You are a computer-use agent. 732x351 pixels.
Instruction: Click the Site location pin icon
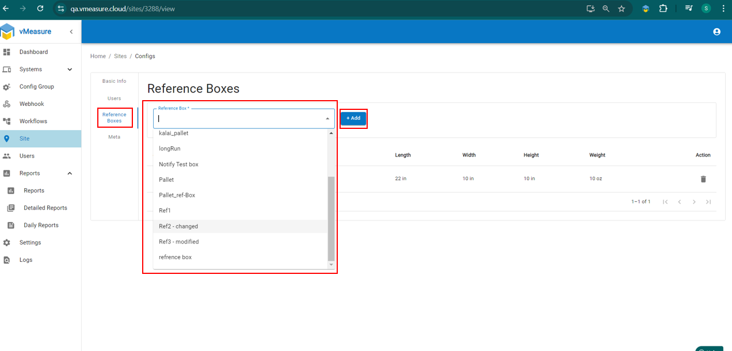point(7,138)
